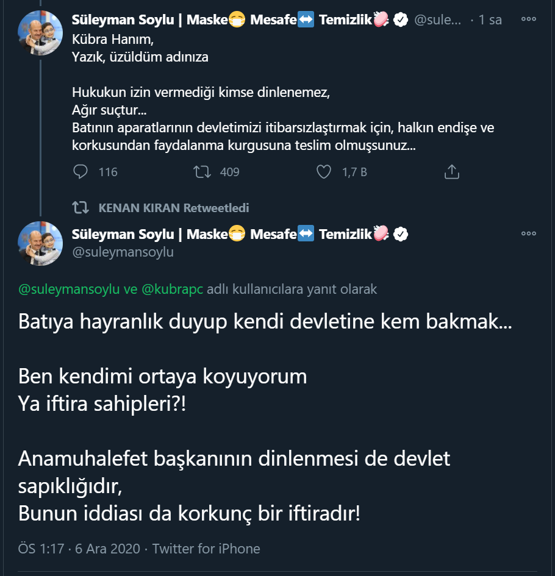Viewport: 555px width, 576px height.
Task: Open the top tweet's profile avatar
Action: (40, 32)
